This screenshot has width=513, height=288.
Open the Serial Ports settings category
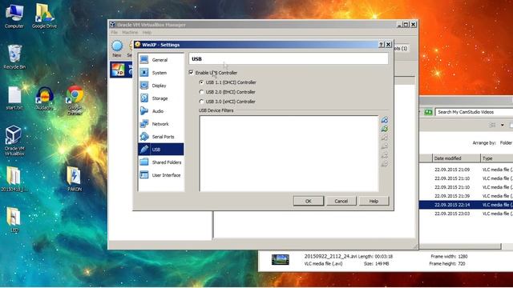160,137
